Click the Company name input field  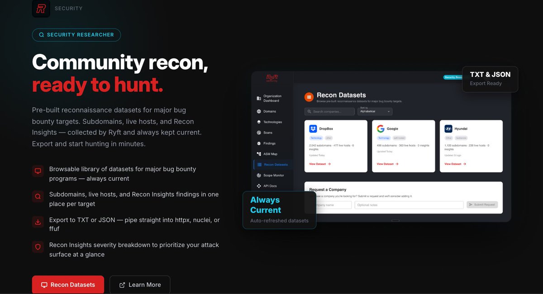pos(333,205)
